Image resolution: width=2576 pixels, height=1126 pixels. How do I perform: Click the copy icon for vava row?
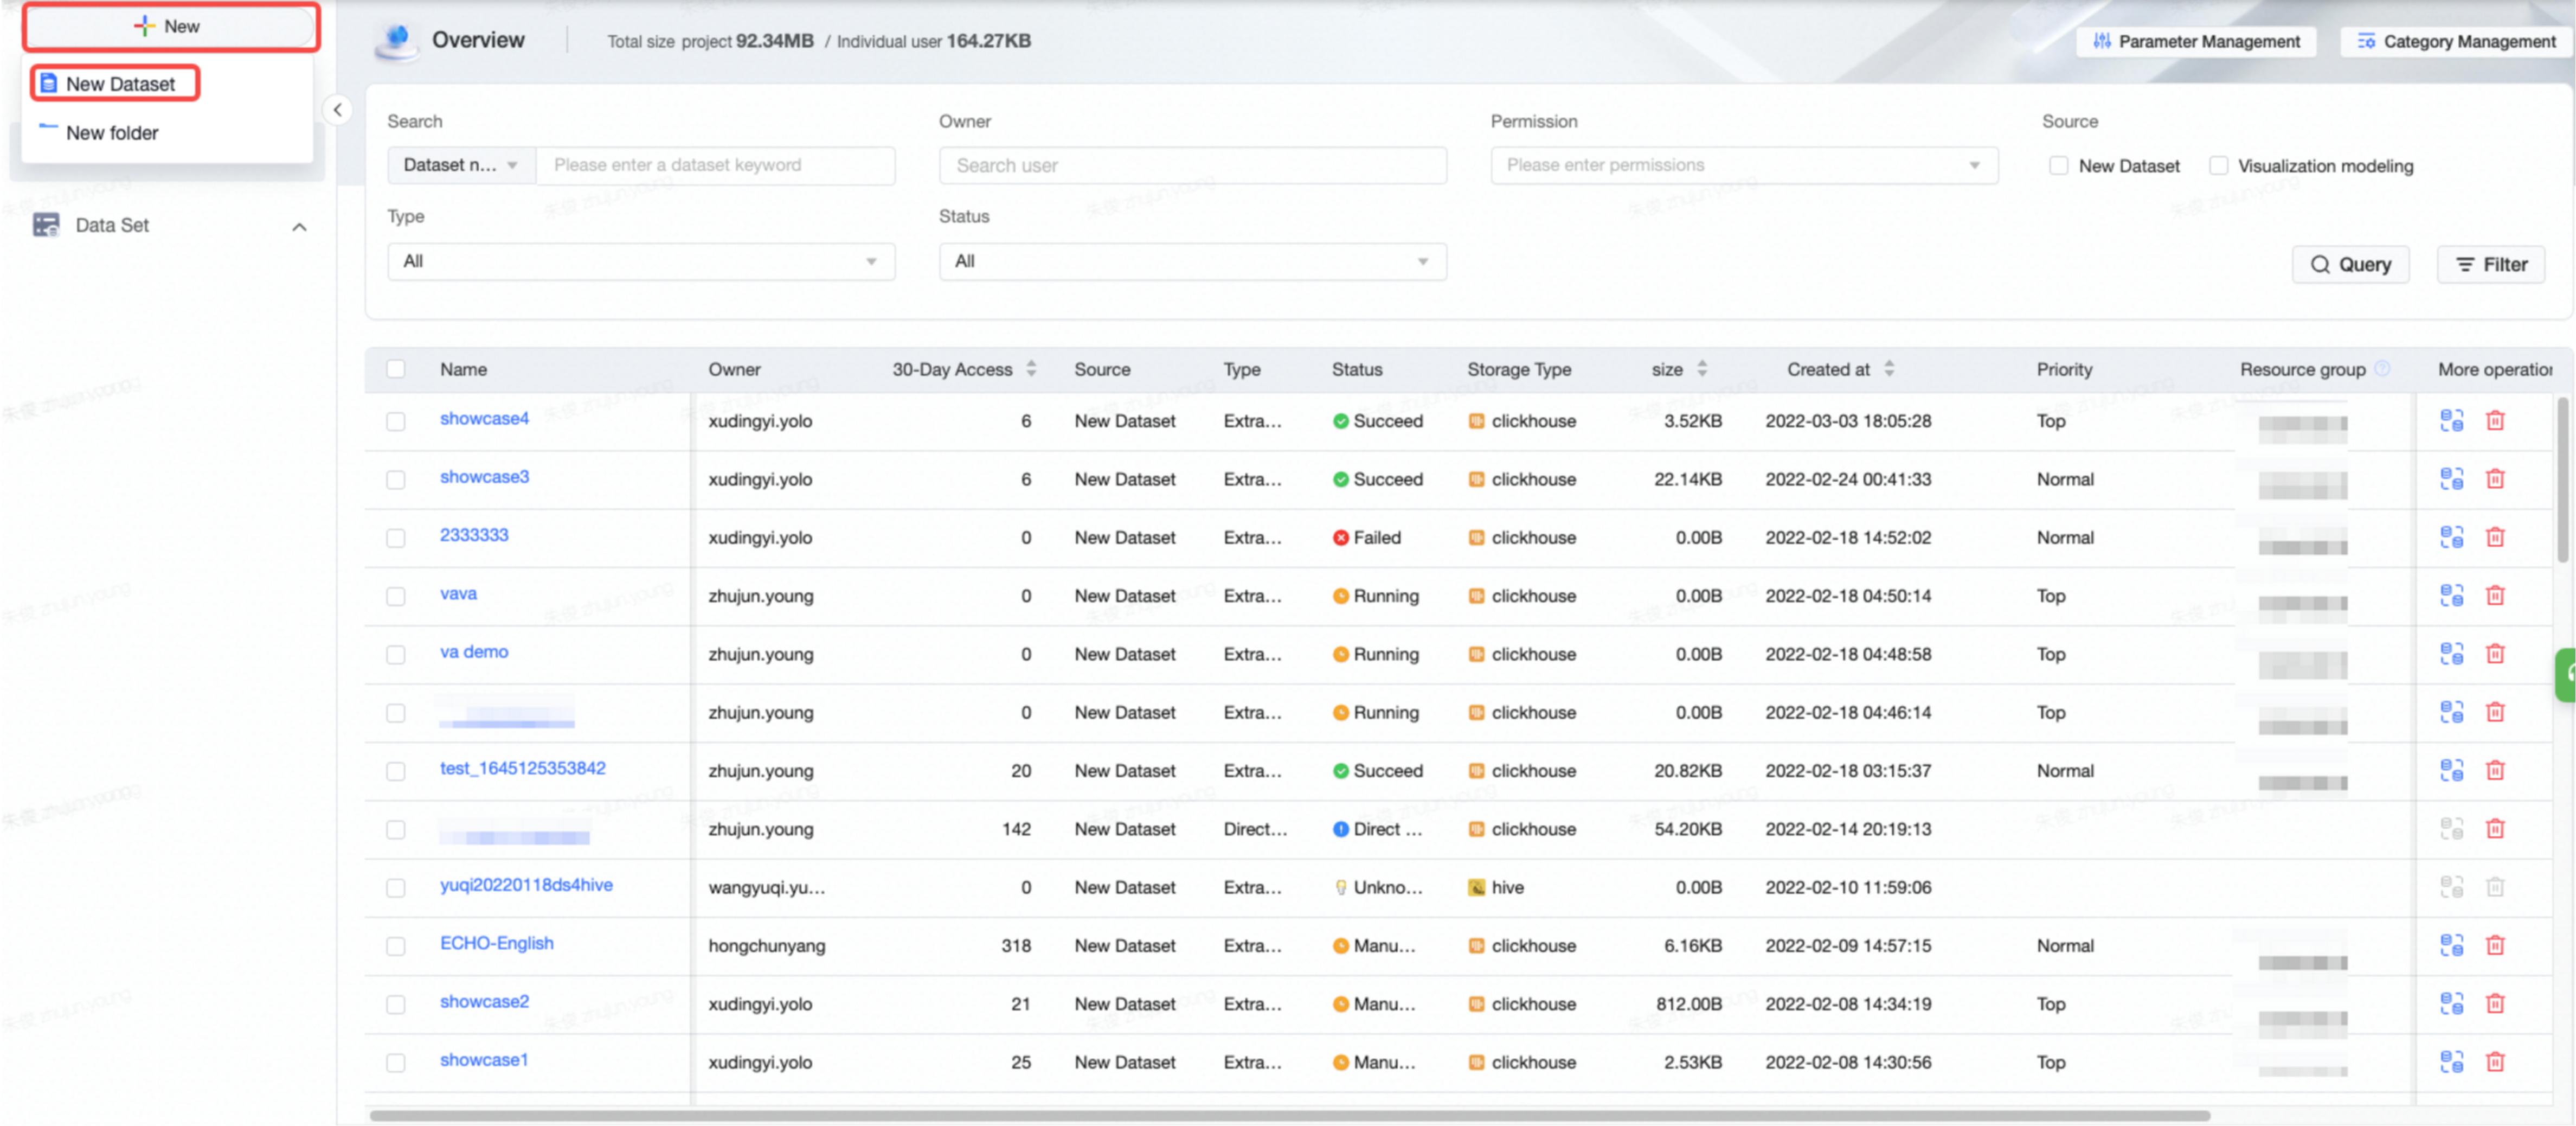(x=2451, y=595)
